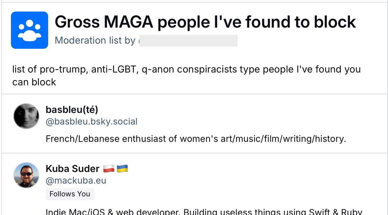Open the basbleu(té) display name
The image size is (388, 215).
72,110
